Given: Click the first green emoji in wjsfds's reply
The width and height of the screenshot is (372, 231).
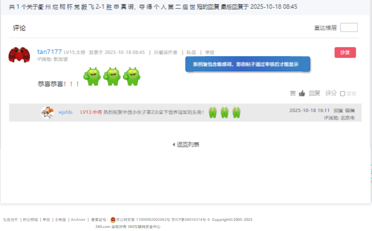Looking at the screenshot, I should click(213, 112).
